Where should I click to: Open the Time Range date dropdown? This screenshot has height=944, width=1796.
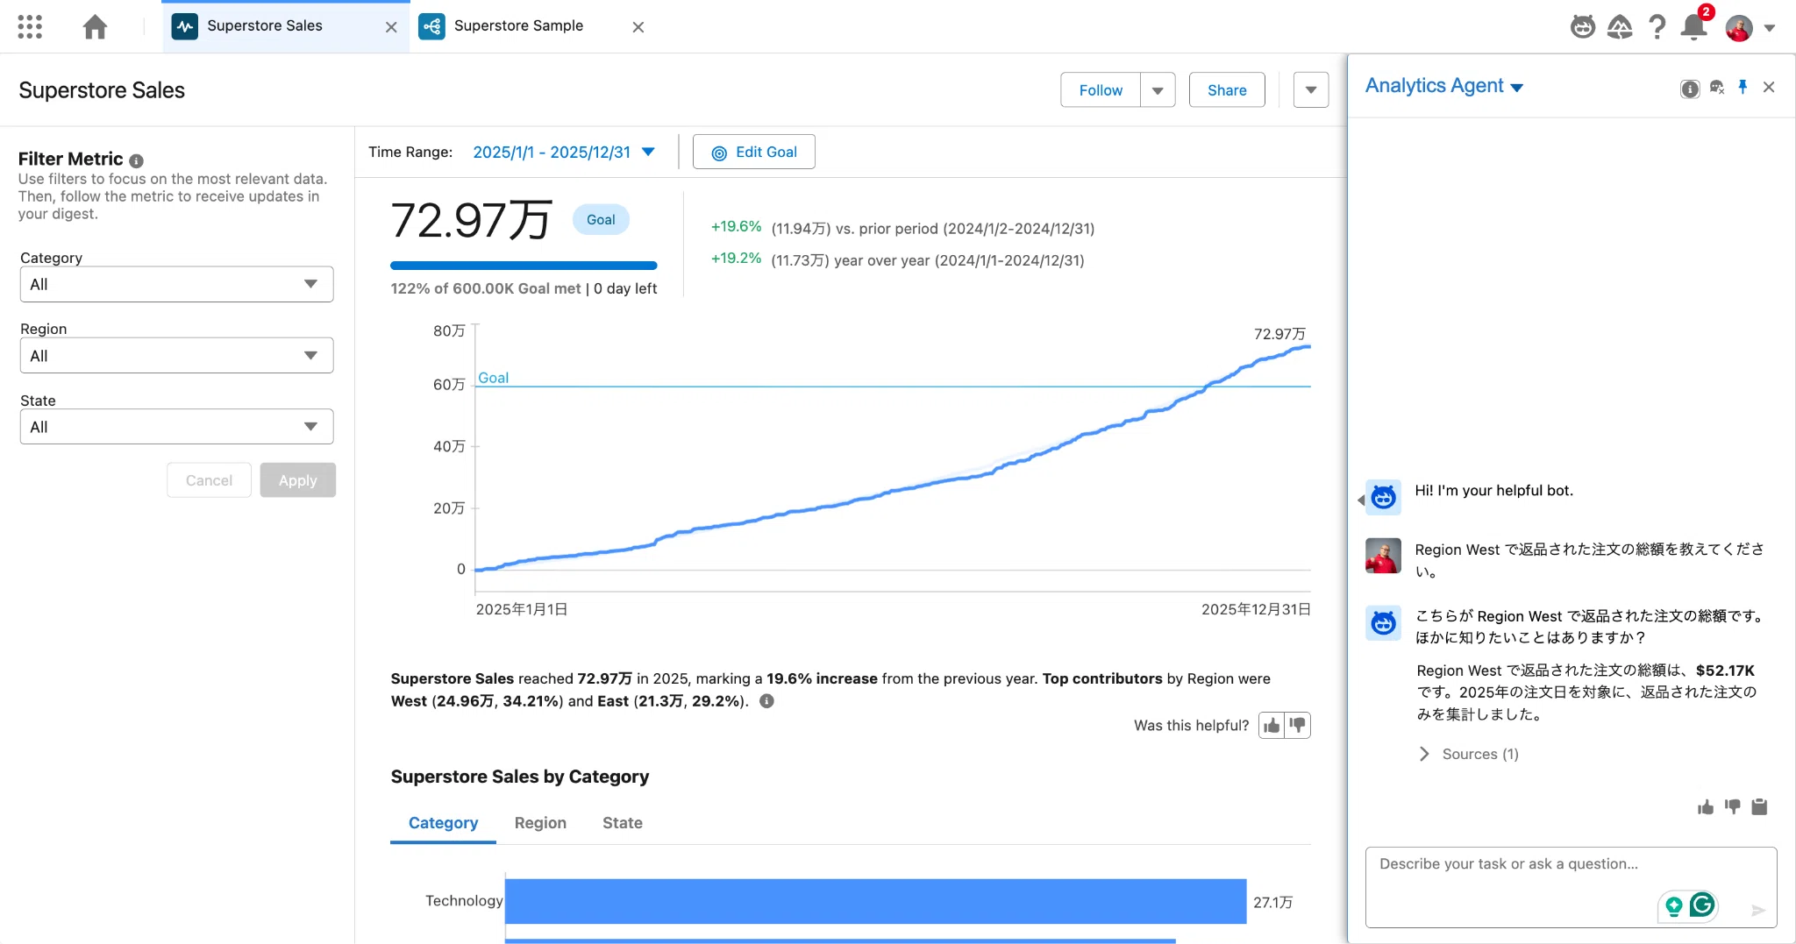[564, 152]
